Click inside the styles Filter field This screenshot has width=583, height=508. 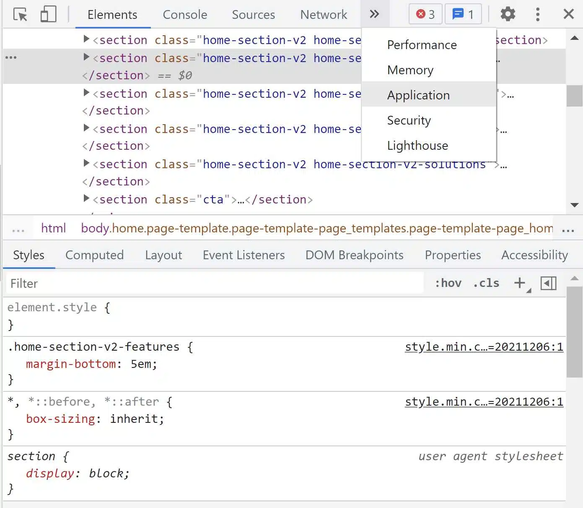click(x=126, y=283)
